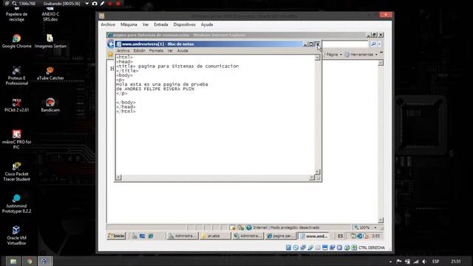
Task: Click Notepad vertical scrollbar up arrow
Action: pyautogui.click(x=317, y=58)
